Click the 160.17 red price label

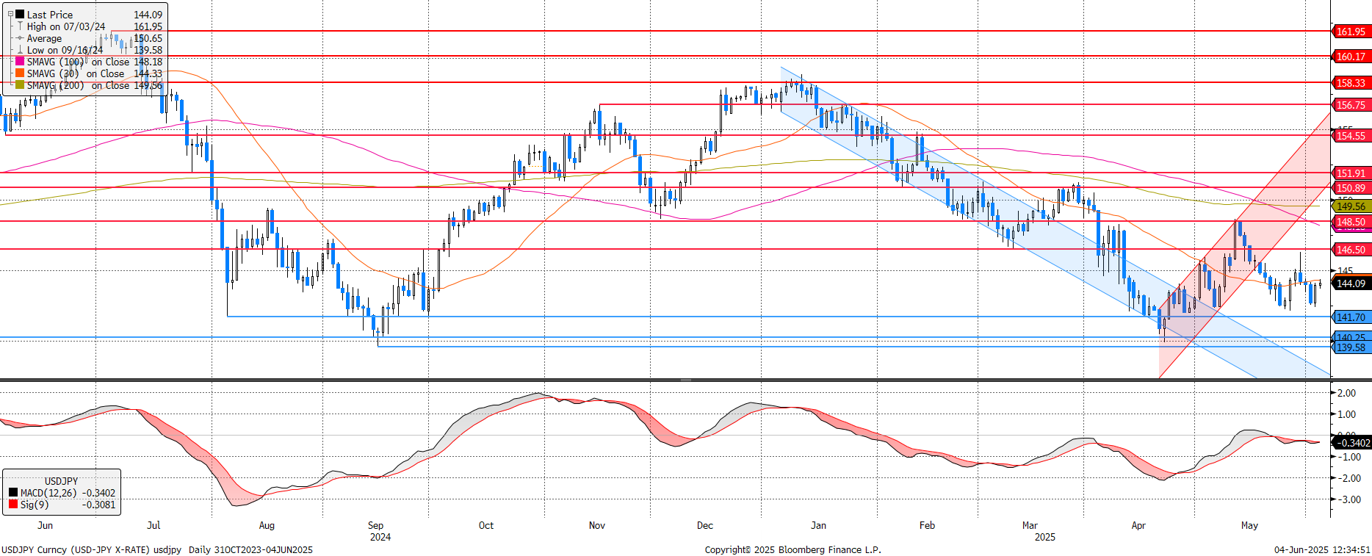pyautogui.click(x=1351, y=57)
